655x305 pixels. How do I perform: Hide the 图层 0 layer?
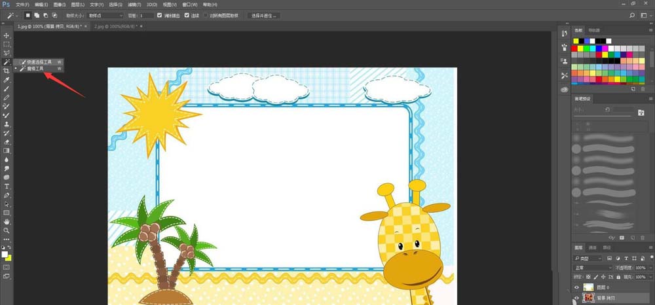coord(577,287)
